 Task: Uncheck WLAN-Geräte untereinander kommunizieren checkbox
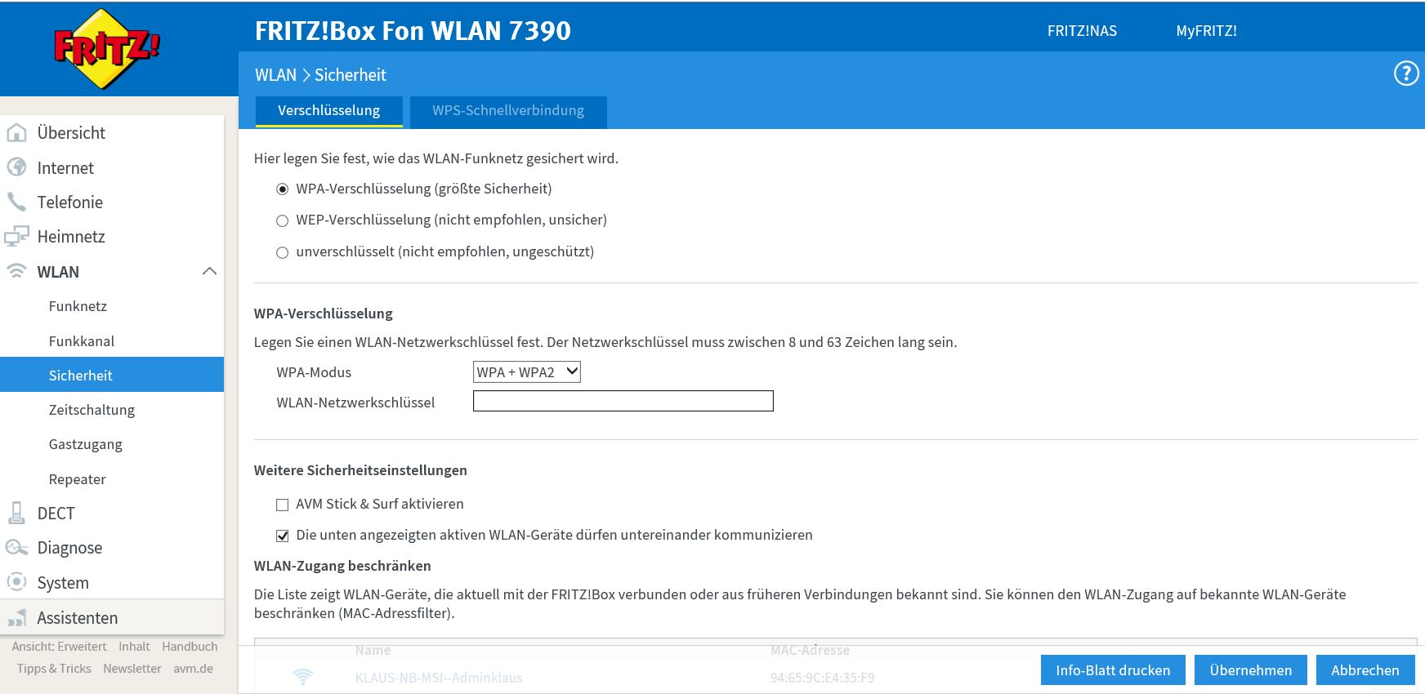point(283,536)
